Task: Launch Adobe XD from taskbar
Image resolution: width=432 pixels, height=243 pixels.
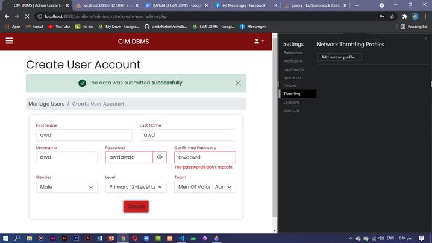Action: click(52, 238)
